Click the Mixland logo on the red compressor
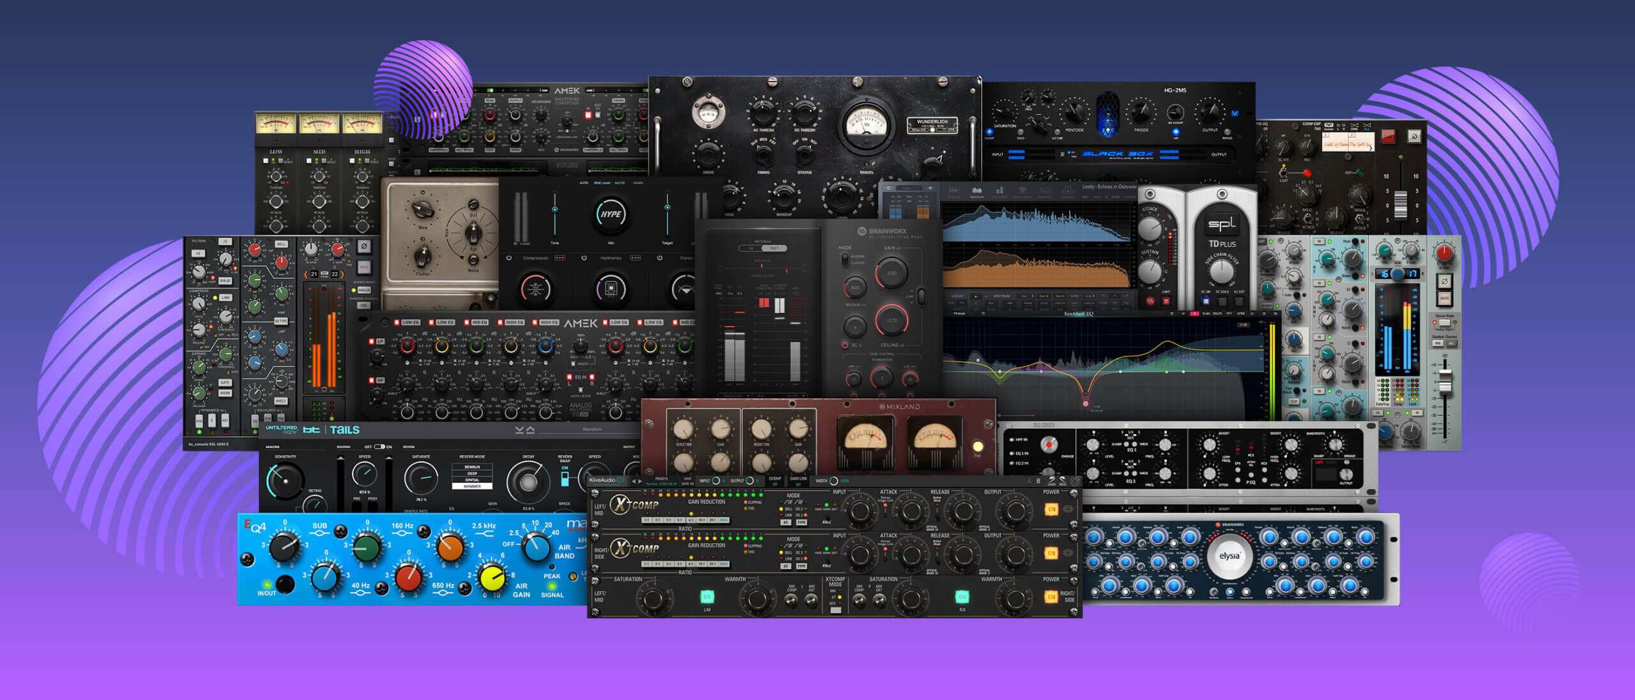Screen dimensions: 1635x700 [x=899, y=406]
